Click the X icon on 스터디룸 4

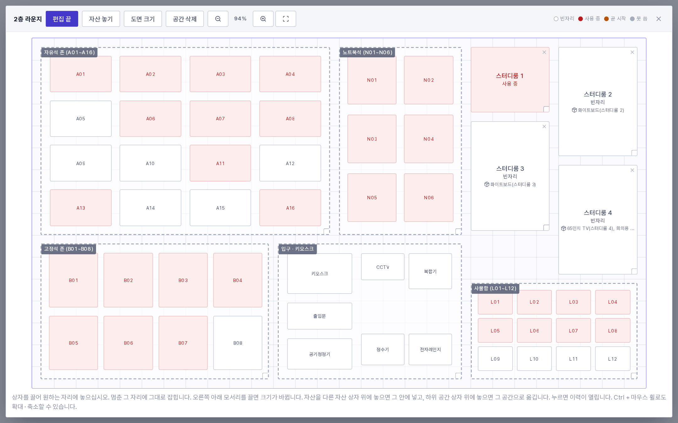point(632,170)
